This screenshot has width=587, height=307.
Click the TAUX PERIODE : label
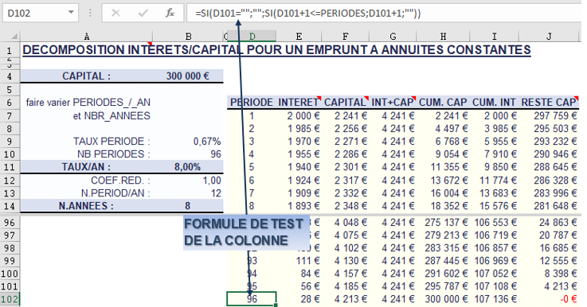[112, 142]
